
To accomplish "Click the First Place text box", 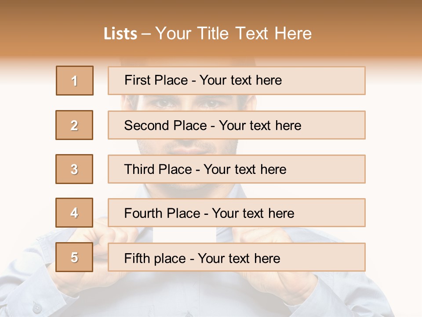I will click(x=236, y=81).
